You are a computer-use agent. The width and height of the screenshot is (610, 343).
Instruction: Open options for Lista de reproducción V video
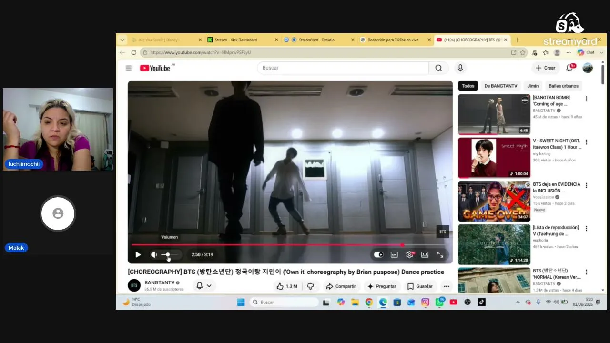(x=587, y=229)
